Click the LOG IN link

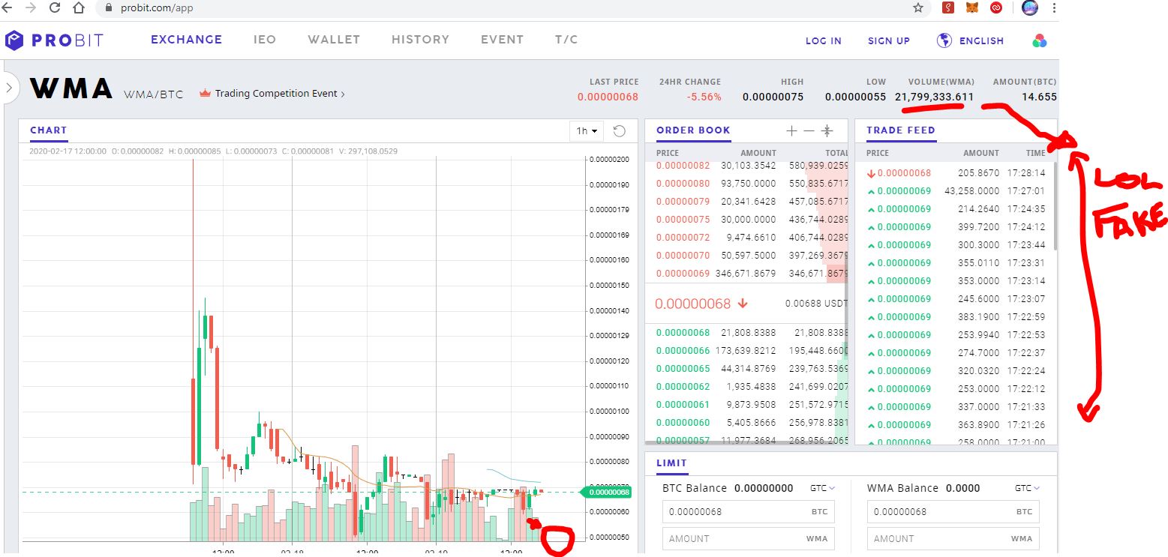(x=824, y=41)
